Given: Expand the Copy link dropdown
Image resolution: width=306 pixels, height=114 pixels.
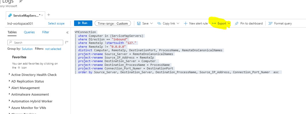Looking at the screenshot, I should click(x=178, y=23).
